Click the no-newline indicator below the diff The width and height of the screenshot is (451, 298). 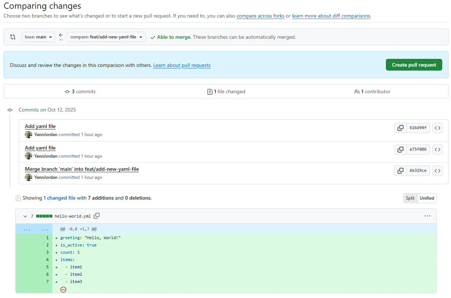coord(63,289)
